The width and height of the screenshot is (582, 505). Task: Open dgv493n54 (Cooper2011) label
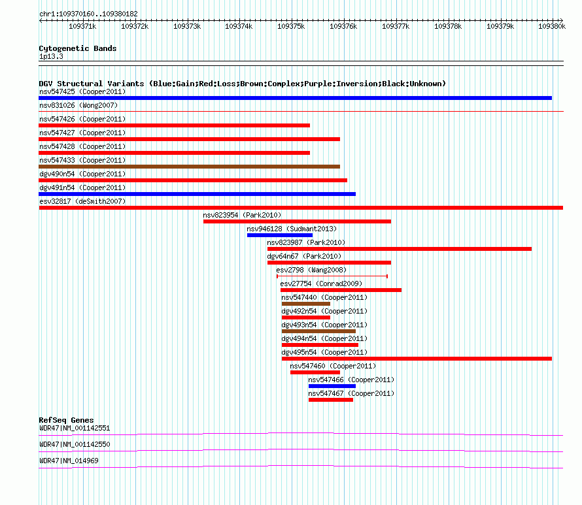coord(324,325)
